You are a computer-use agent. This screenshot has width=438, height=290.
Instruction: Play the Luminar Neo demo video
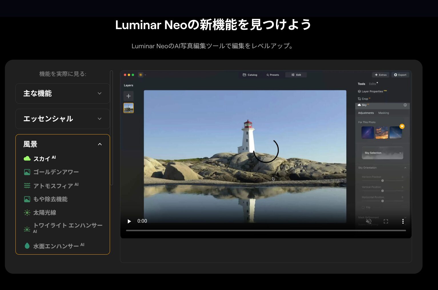click(x=129, y=221)
